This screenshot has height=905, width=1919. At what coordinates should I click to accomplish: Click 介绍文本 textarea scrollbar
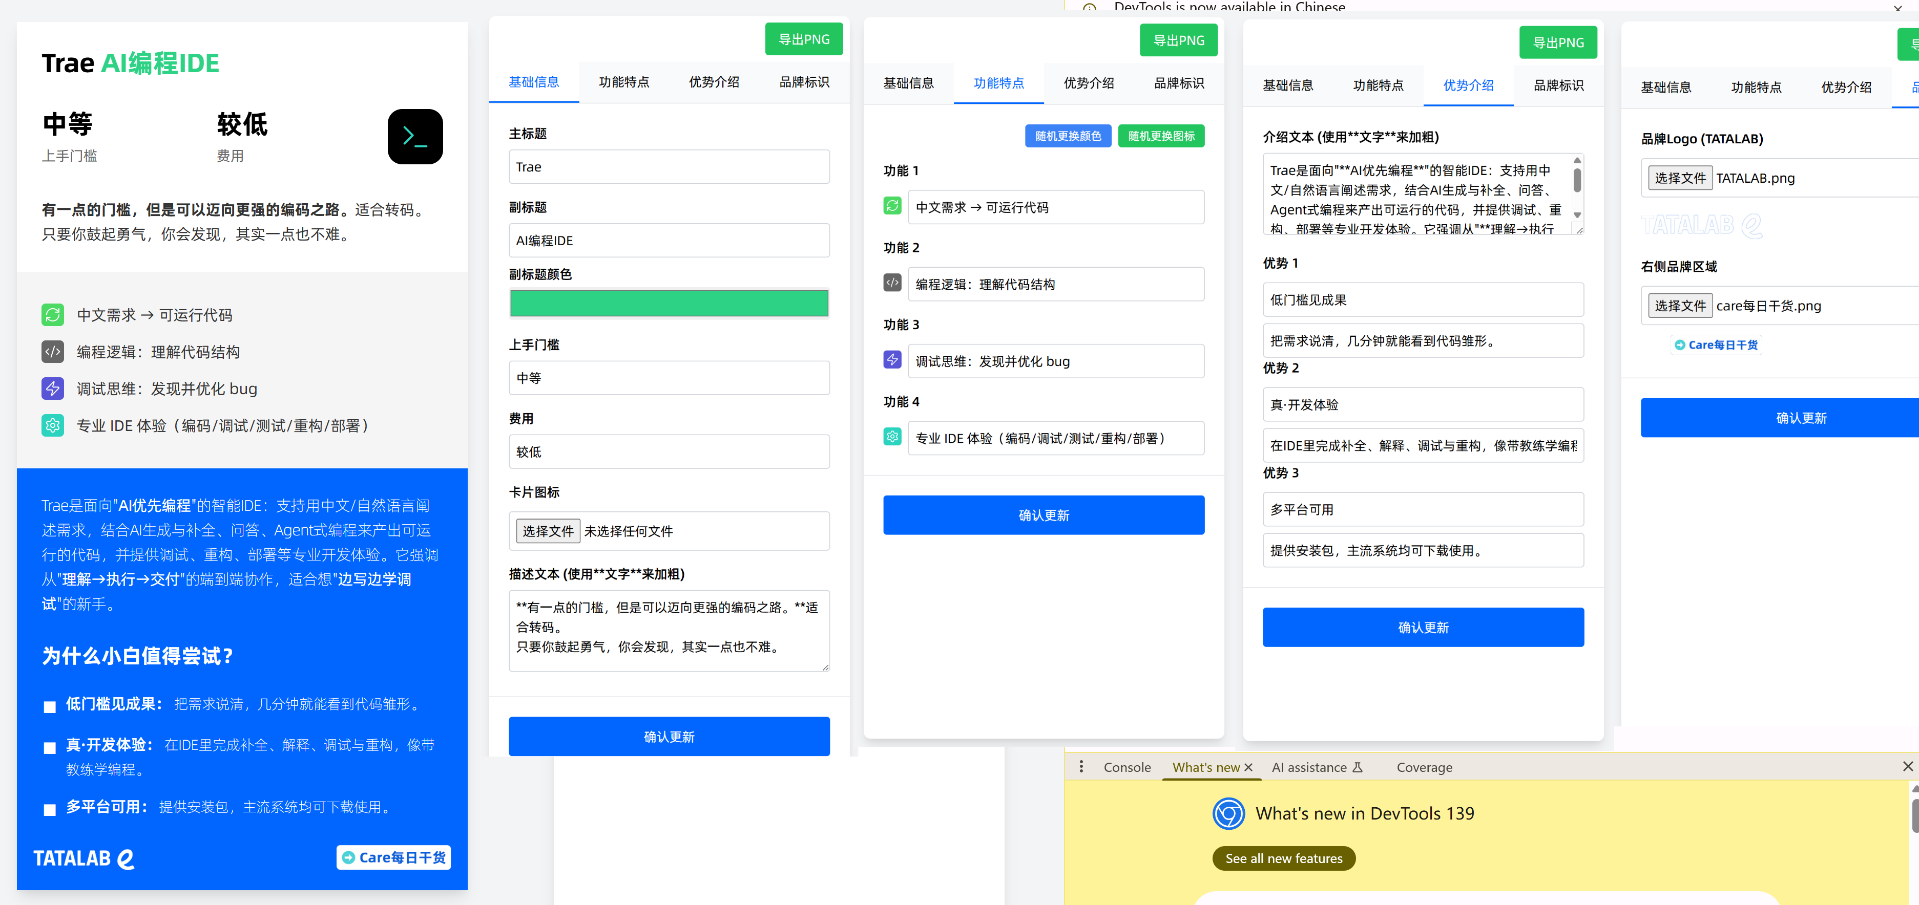tap(1576, 188)
